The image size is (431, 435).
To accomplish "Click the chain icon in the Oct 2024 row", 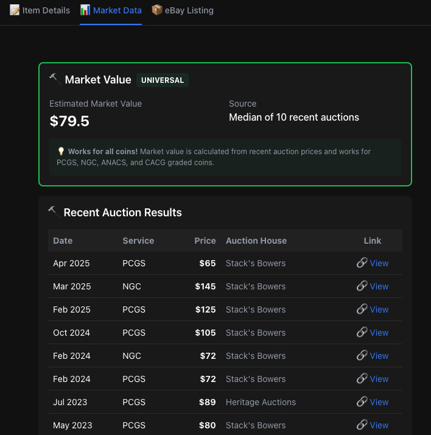I will (362, 332).
